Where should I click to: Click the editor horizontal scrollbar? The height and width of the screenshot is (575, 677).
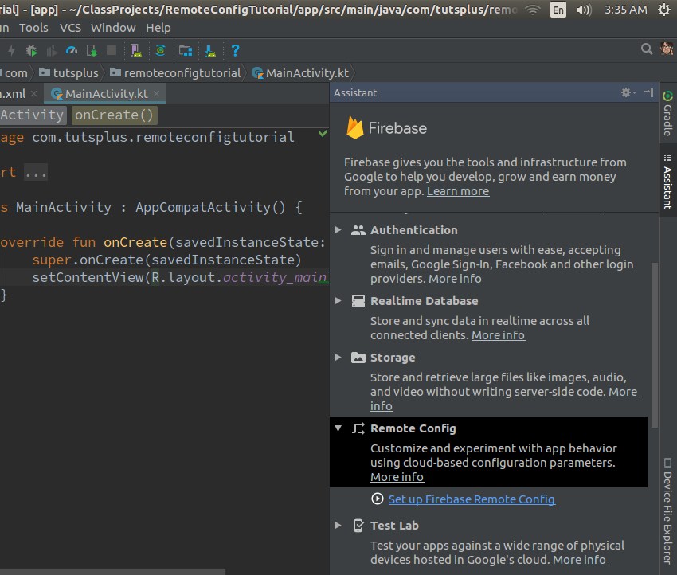[112, 572]
